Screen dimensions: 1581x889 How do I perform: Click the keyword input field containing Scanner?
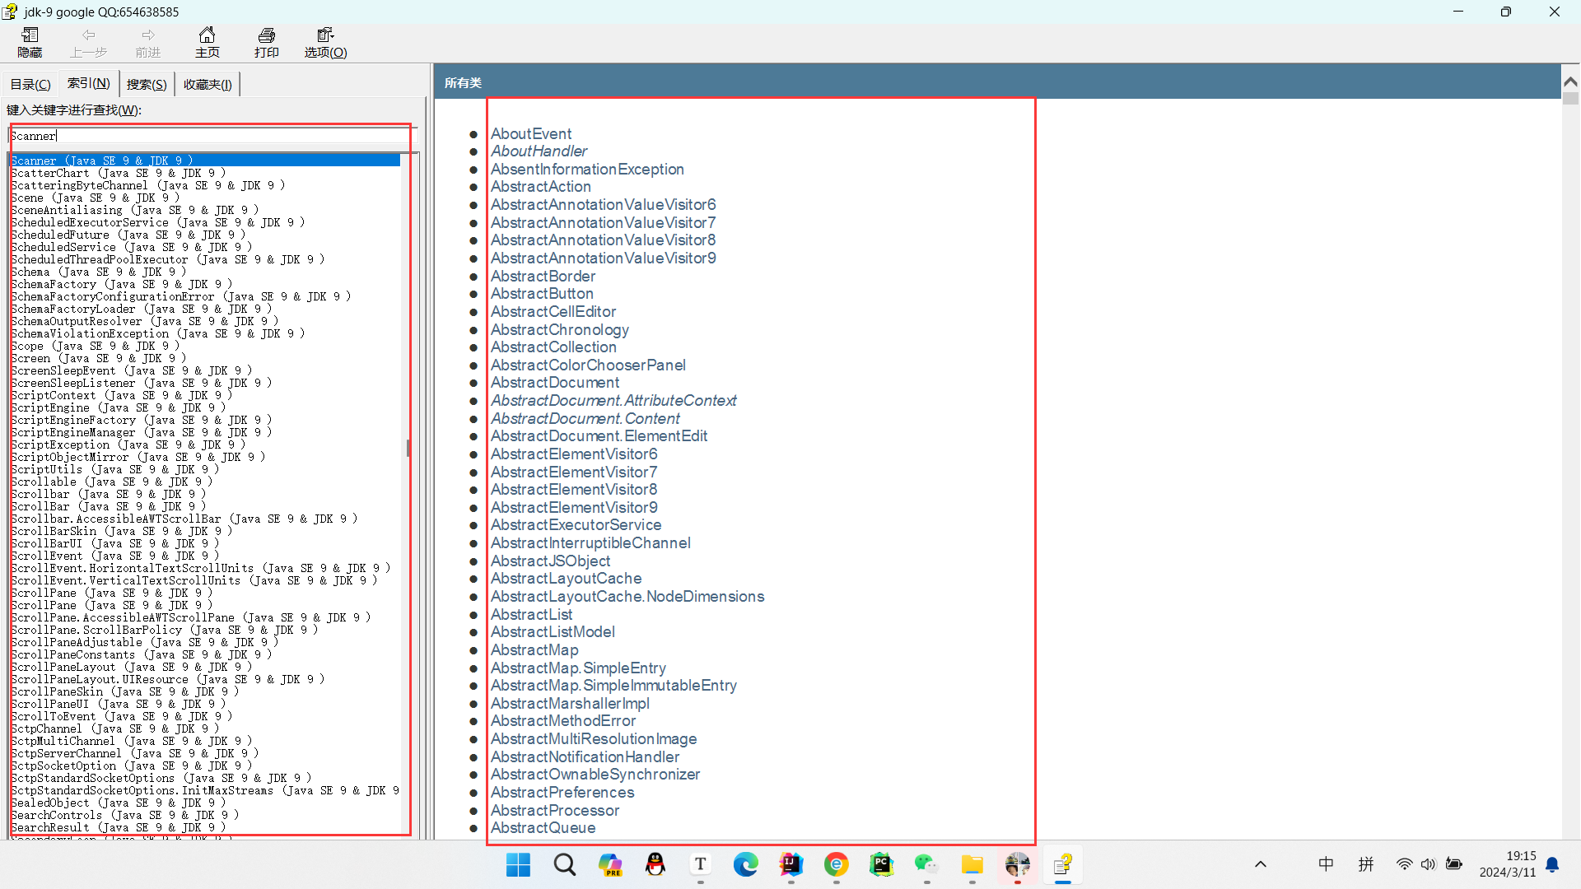tap(212, 136)
